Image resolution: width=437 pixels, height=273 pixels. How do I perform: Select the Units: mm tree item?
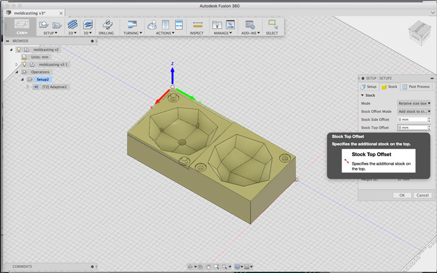tap(39, 57)
